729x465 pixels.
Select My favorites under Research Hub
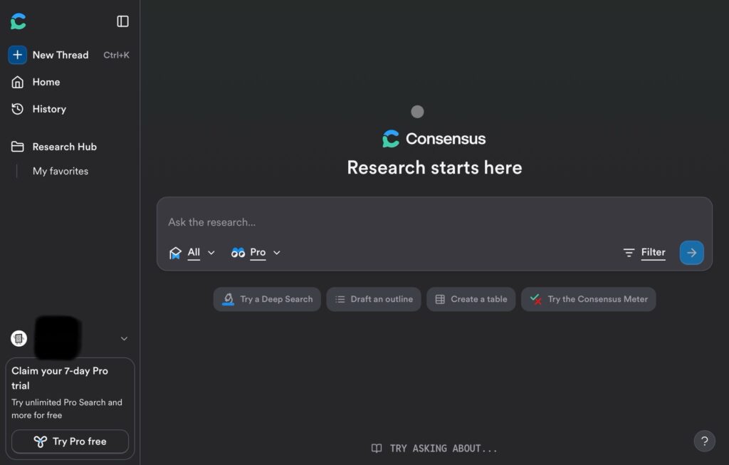point(61,171)
